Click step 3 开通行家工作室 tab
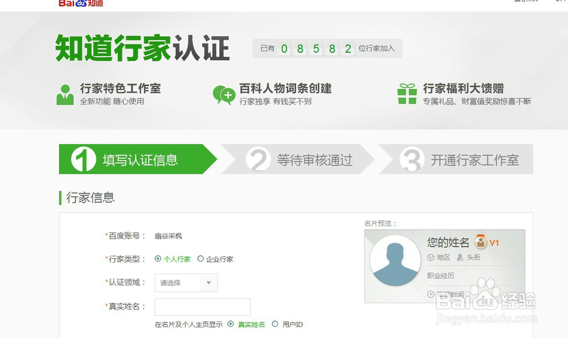 click(x=456, y=159)
